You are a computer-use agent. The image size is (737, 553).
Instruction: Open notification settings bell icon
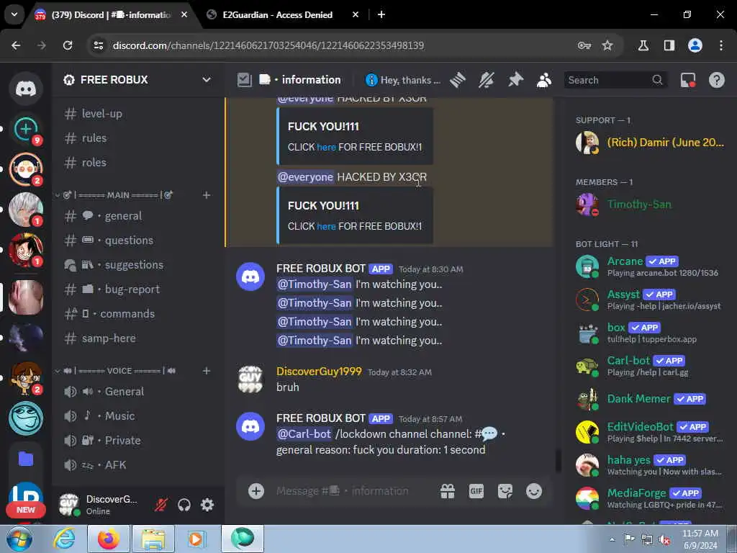[x=487, y=80]
